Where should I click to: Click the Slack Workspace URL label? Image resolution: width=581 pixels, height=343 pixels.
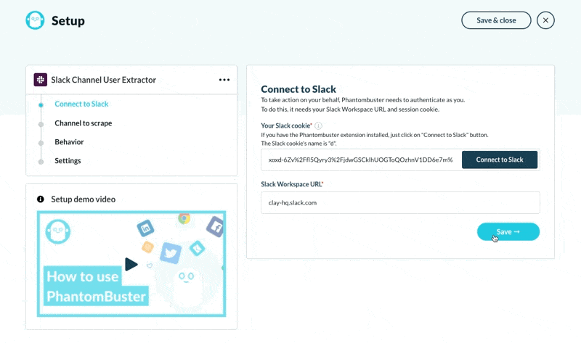tap(291, 184)
